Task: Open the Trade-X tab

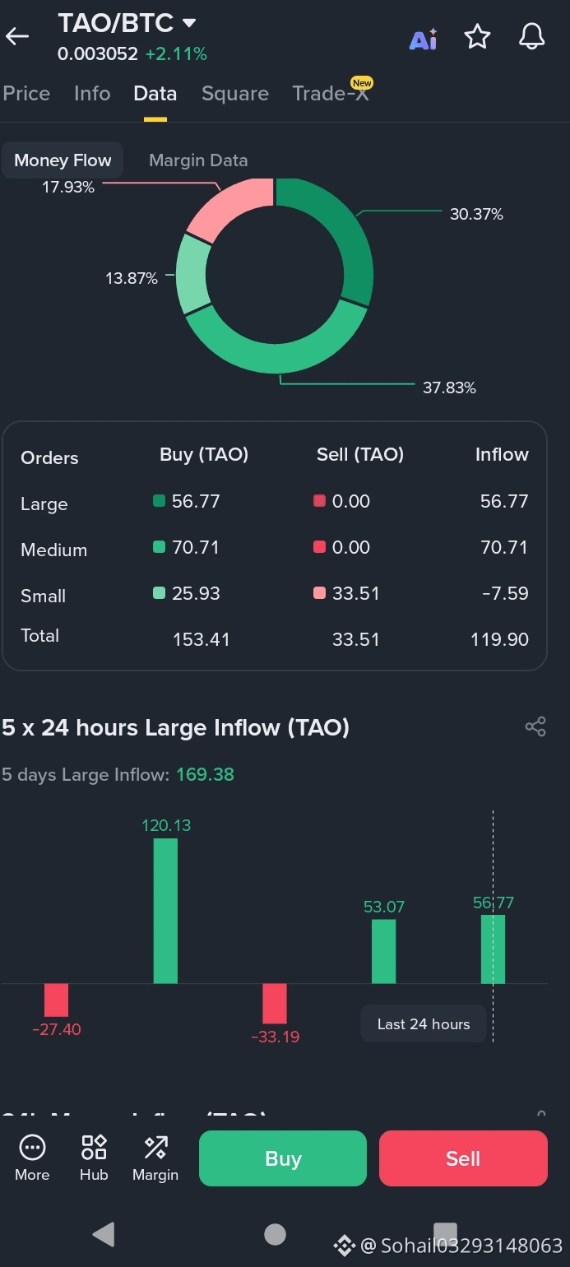Action: point(331,93)
